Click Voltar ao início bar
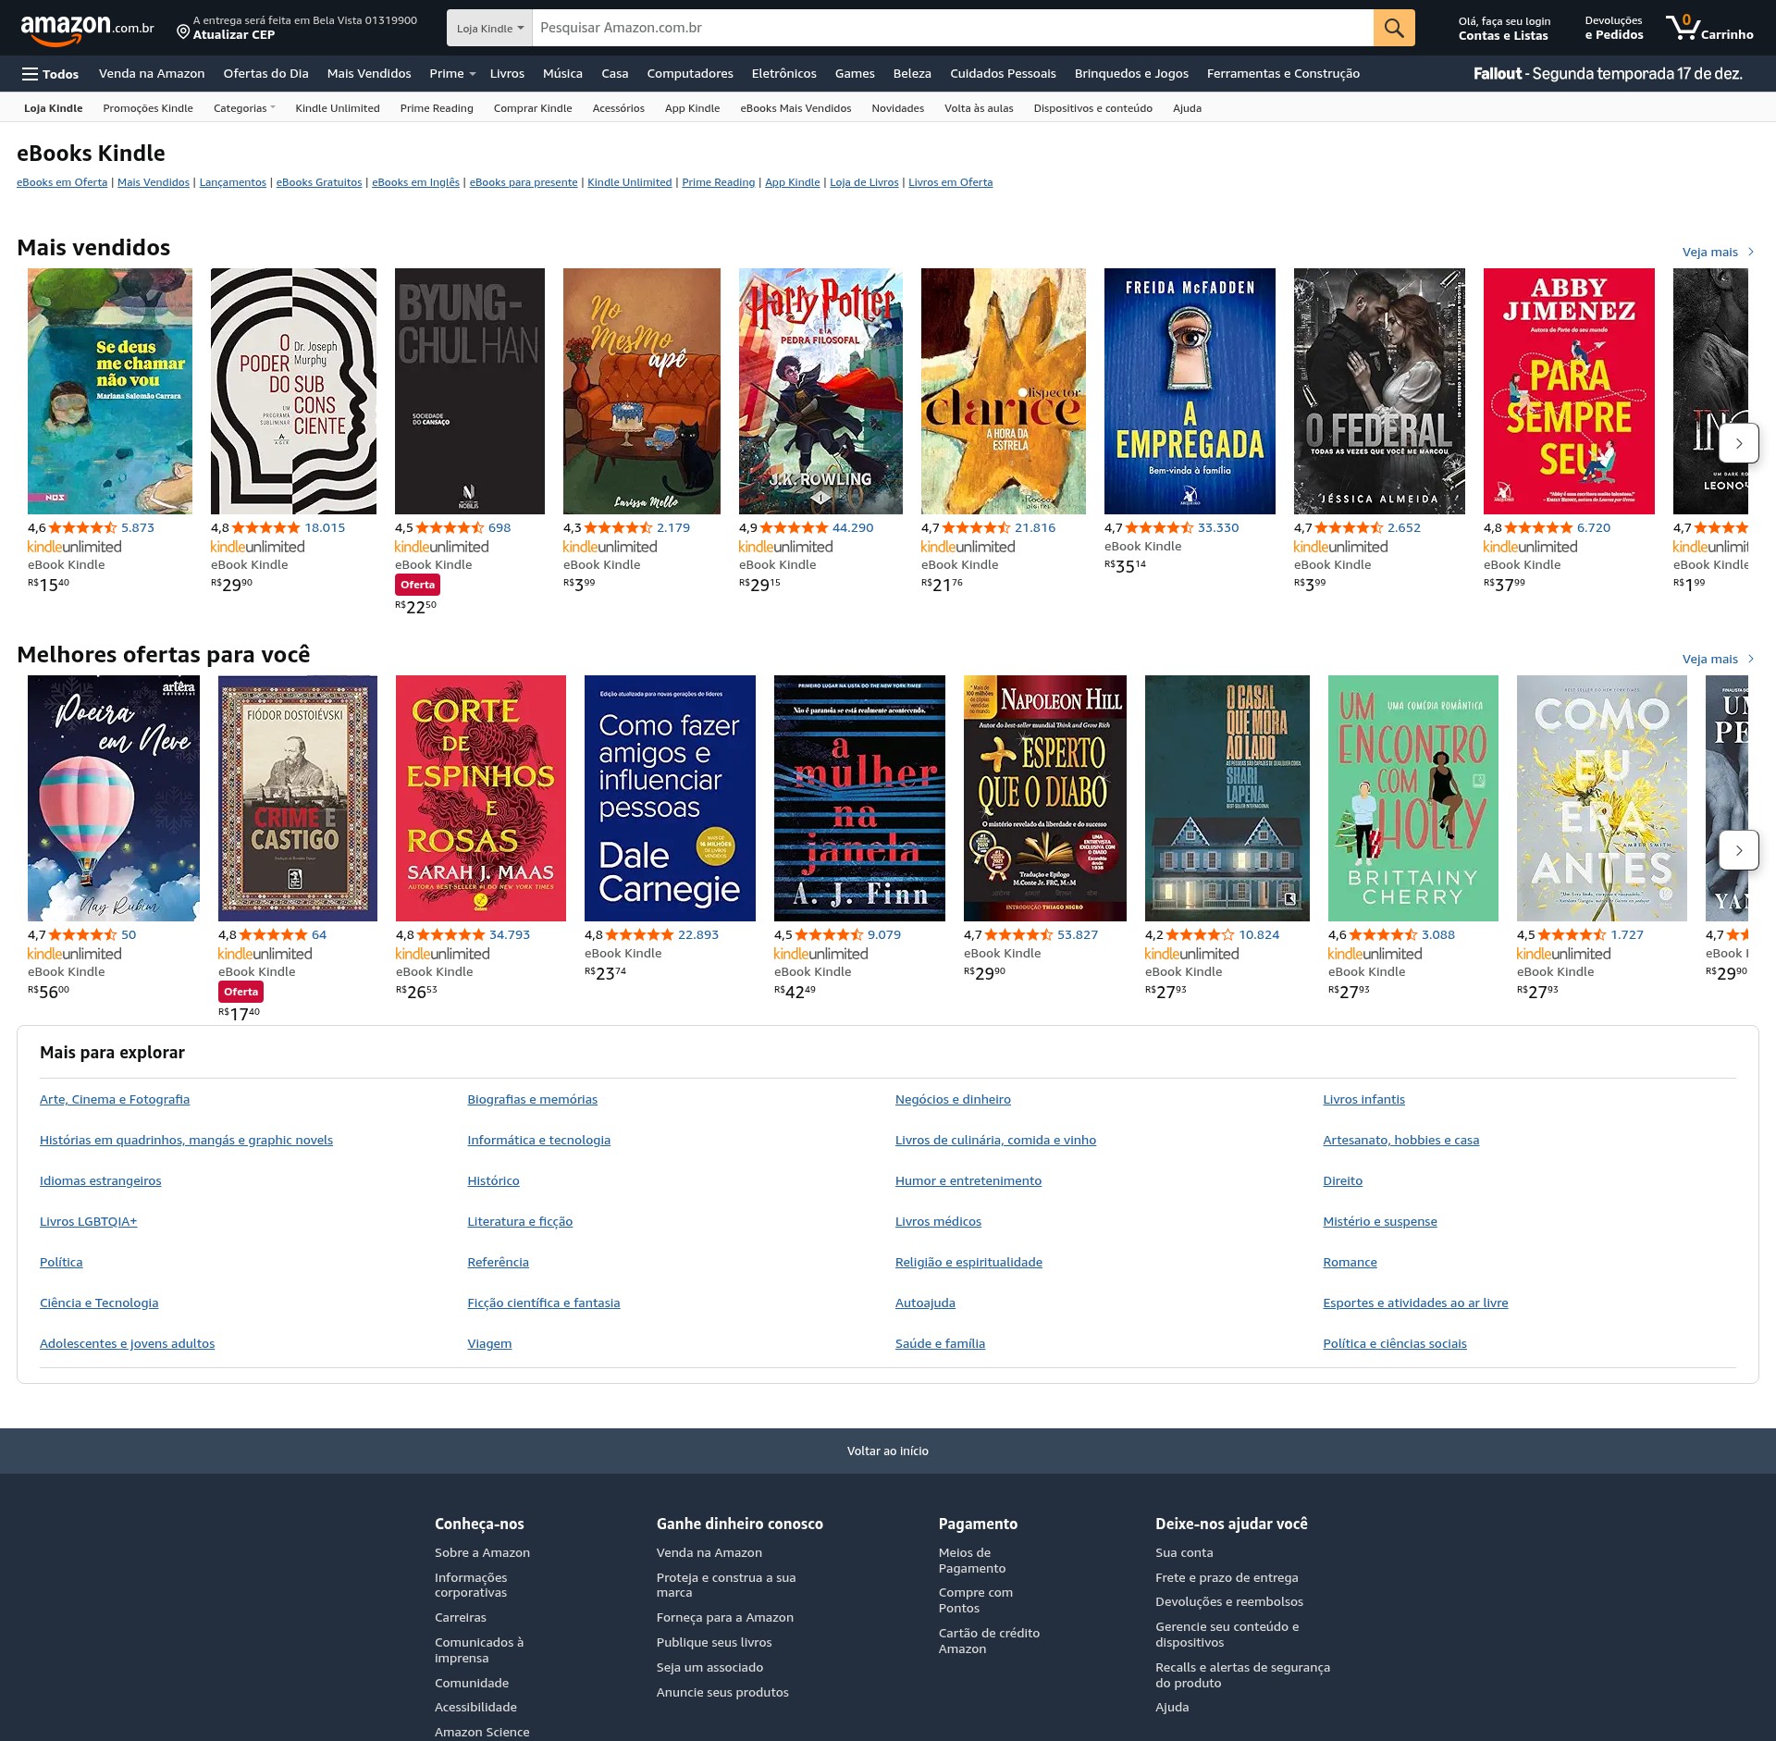Screen dimensions: 1776x1741 pos(888,1451)
